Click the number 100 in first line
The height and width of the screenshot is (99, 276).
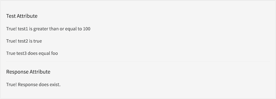87,29
